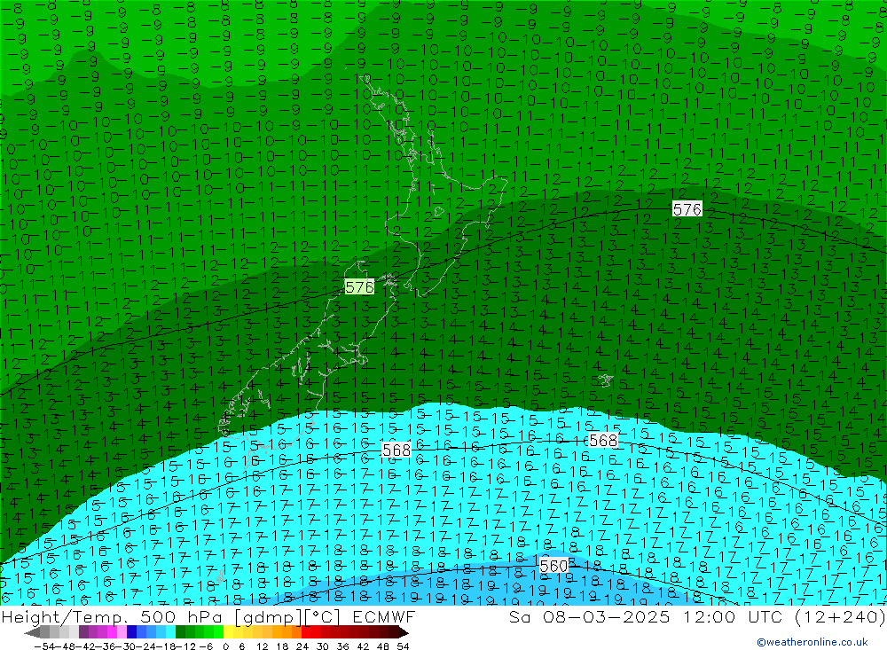Click the (12+240) forecast hour text
This screenshot has width=887, height=650.
point(840,616)
